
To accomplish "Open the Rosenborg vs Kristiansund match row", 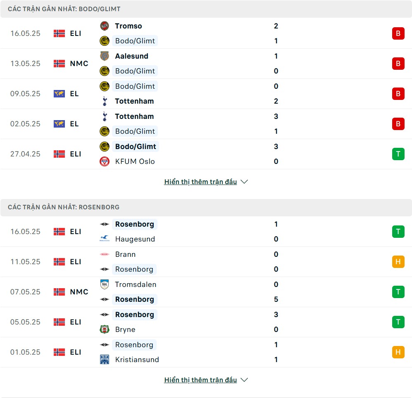I will (x=206, y=352).
